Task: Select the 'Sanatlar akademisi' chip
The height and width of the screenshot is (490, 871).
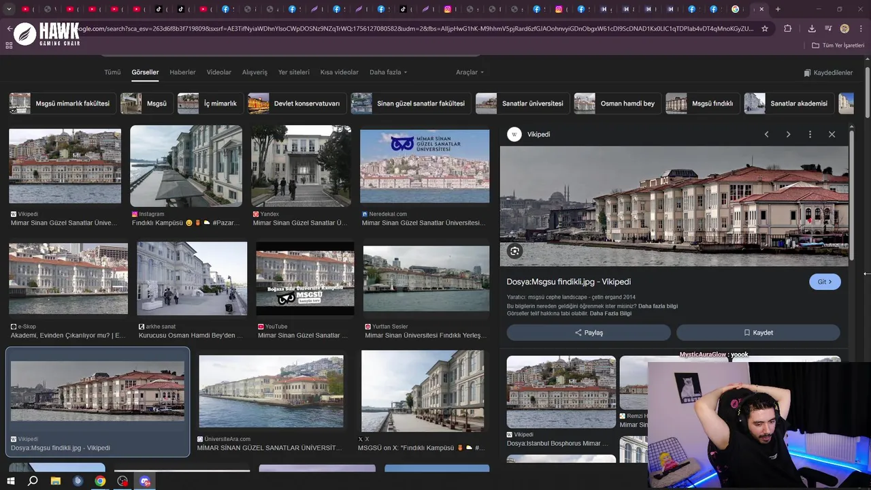Action: coord(789,103)
